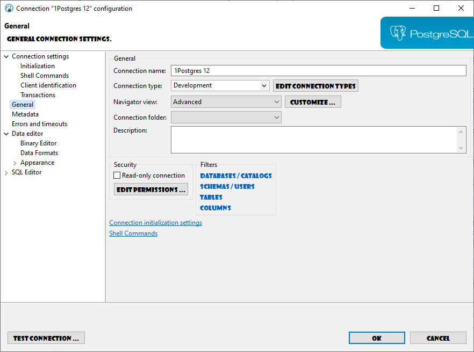Click the PostgreSQL elephant logo banner

coord(427,33)
